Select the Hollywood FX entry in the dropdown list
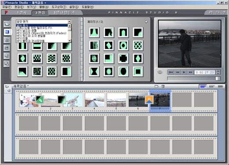The image size is (229, 165). (x=42, y=28)
